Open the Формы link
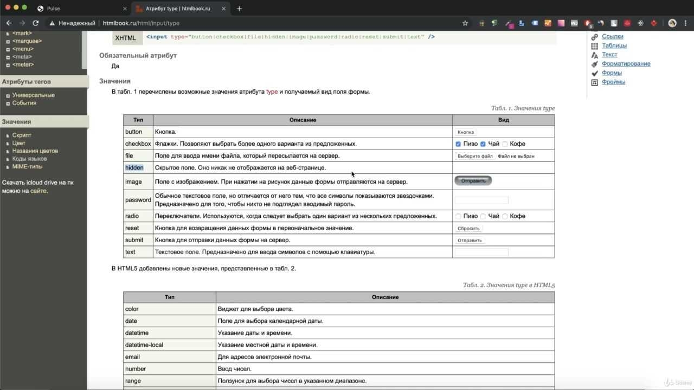 pyautogui.click(x=612, y=73)
